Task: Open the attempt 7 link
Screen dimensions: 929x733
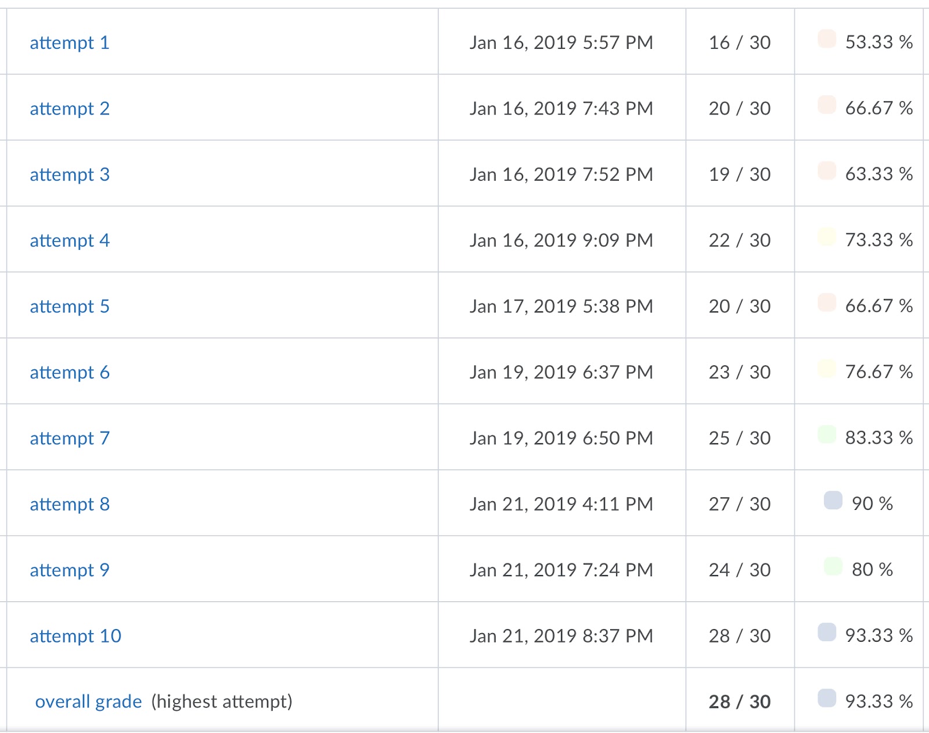Action: (x=70, y=439)
